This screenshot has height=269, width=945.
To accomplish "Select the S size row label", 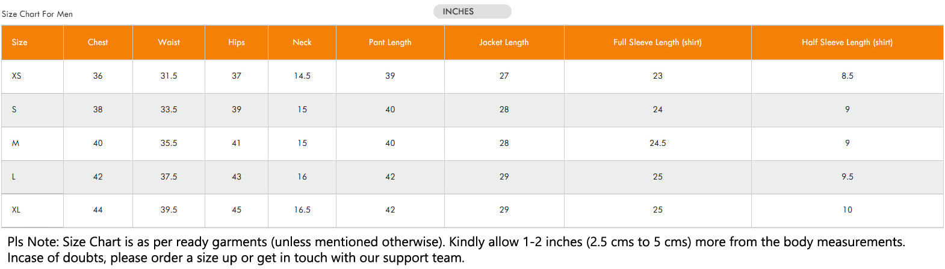I will [x=14, y=109].
